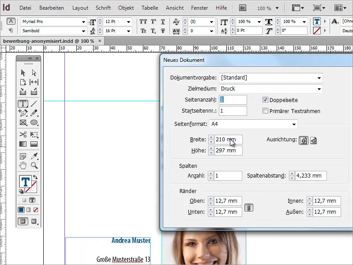The width and height of the screenshot is (353, 265).
Task: Select the Ellipse tool
Action: pos(34,122)
